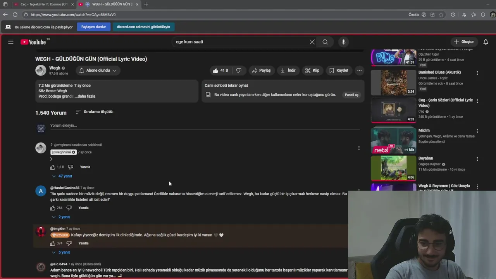Open browser favorites list icon

474,15
